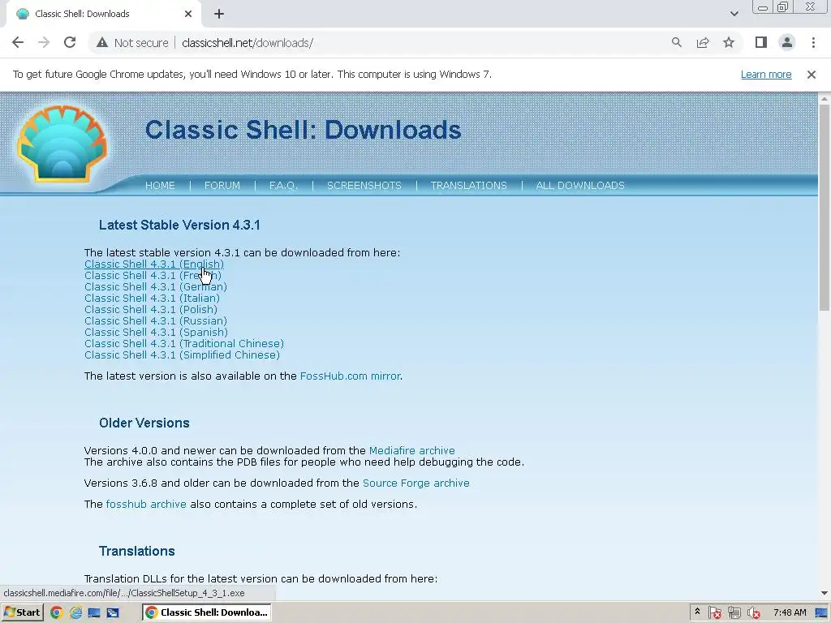Open the tab search chevron
Image resolution: width=831 pixels, height=623 pixels.
[734, 14]
